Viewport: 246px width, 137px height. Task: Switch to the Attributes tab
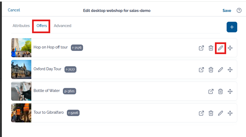point(21,26)
